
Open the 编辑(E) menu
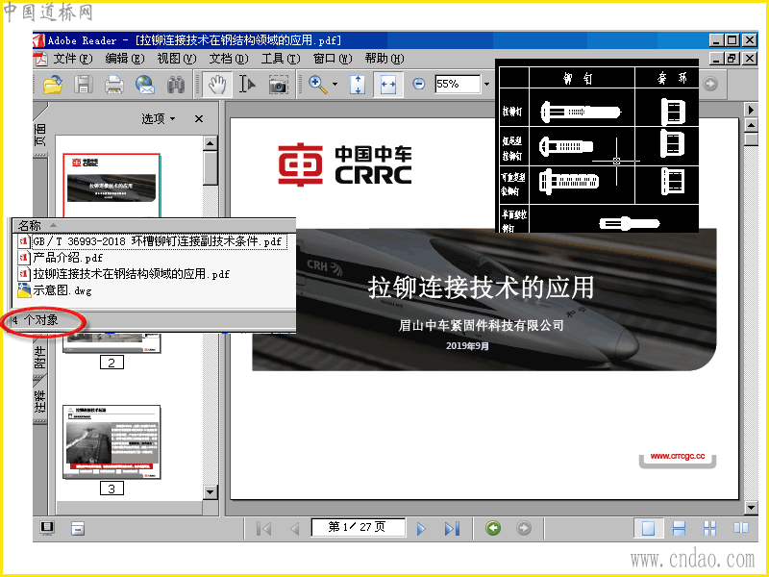tap(125, 59)
